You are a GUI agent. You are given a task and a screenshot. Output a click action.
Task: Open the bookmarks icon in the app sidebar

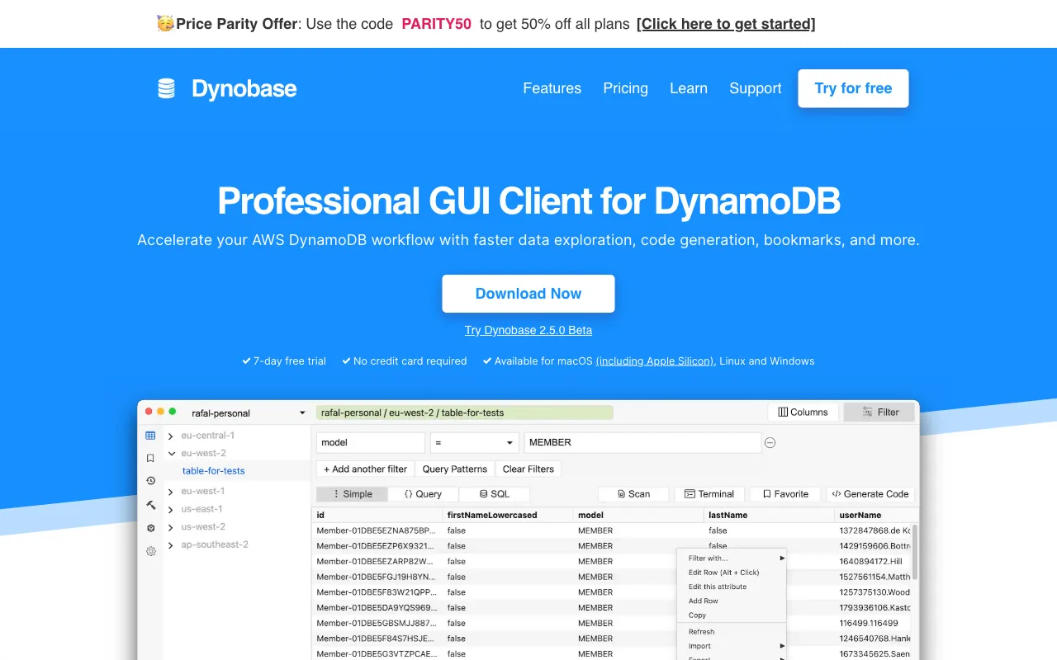[x=150, y=458]
